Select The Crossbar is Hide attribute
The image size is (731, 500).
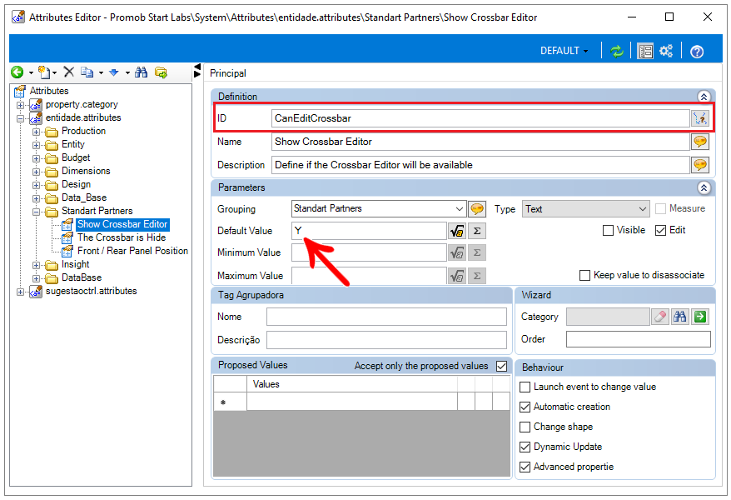pos(122,237)
